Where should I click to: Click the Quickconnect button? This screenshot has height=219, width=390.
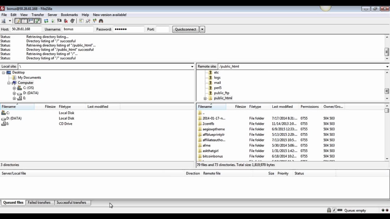(186, 29)
